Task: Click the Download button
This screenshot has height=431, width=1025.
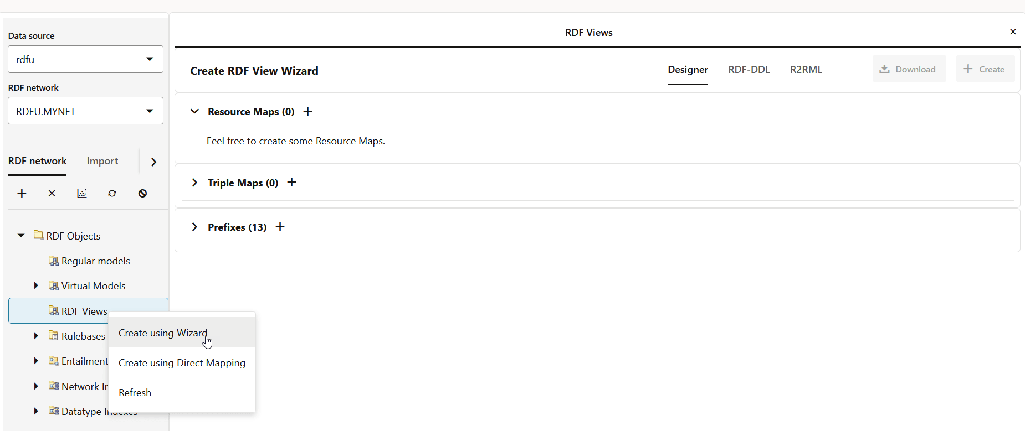Action: 909,69
